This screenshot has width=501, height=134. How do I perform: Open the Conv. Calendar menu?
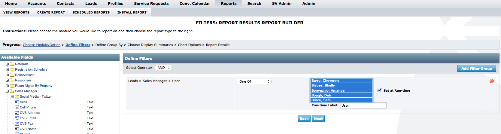pyautogui.click(x=195, y=4)
